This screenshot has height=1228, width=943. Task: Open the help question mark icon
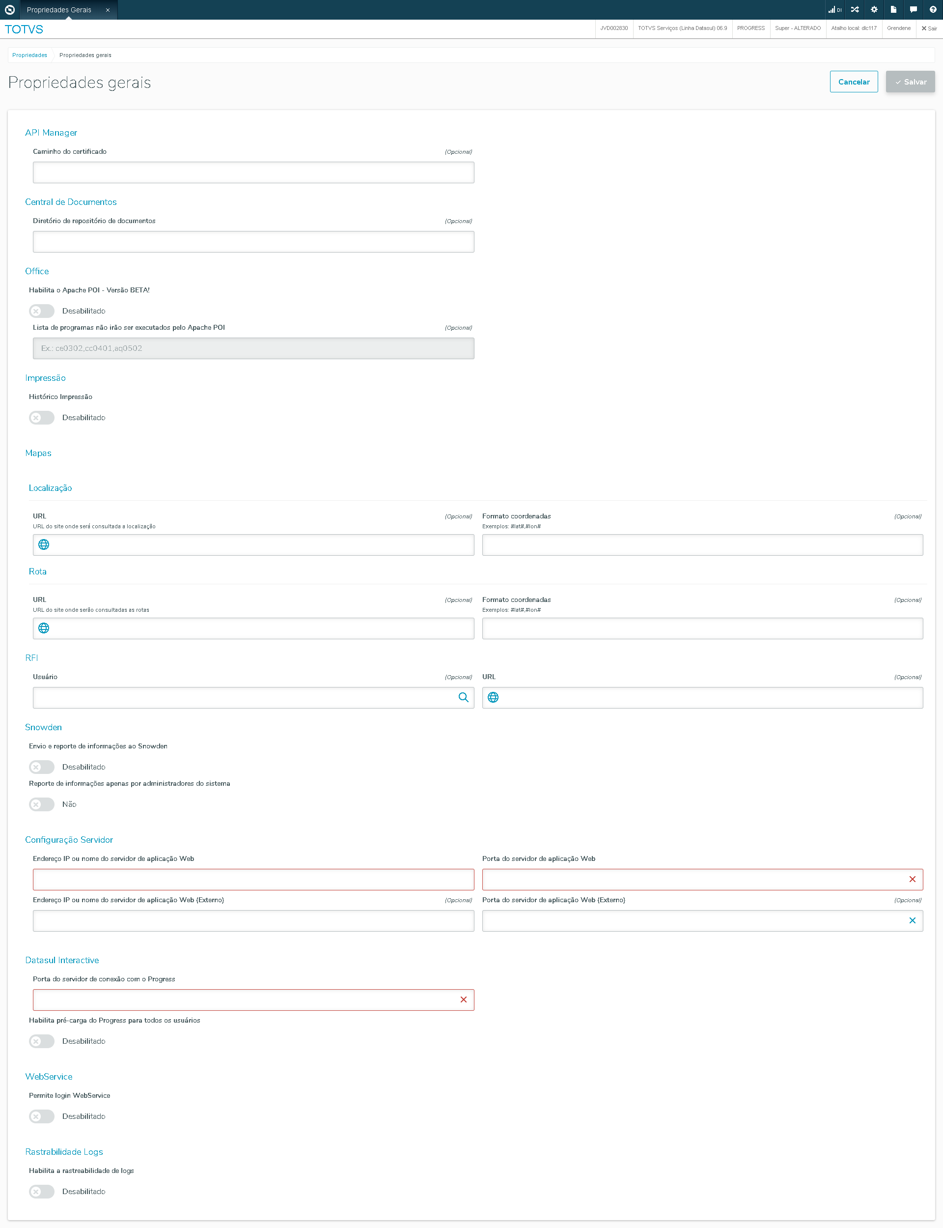click(x=932, y=9)
